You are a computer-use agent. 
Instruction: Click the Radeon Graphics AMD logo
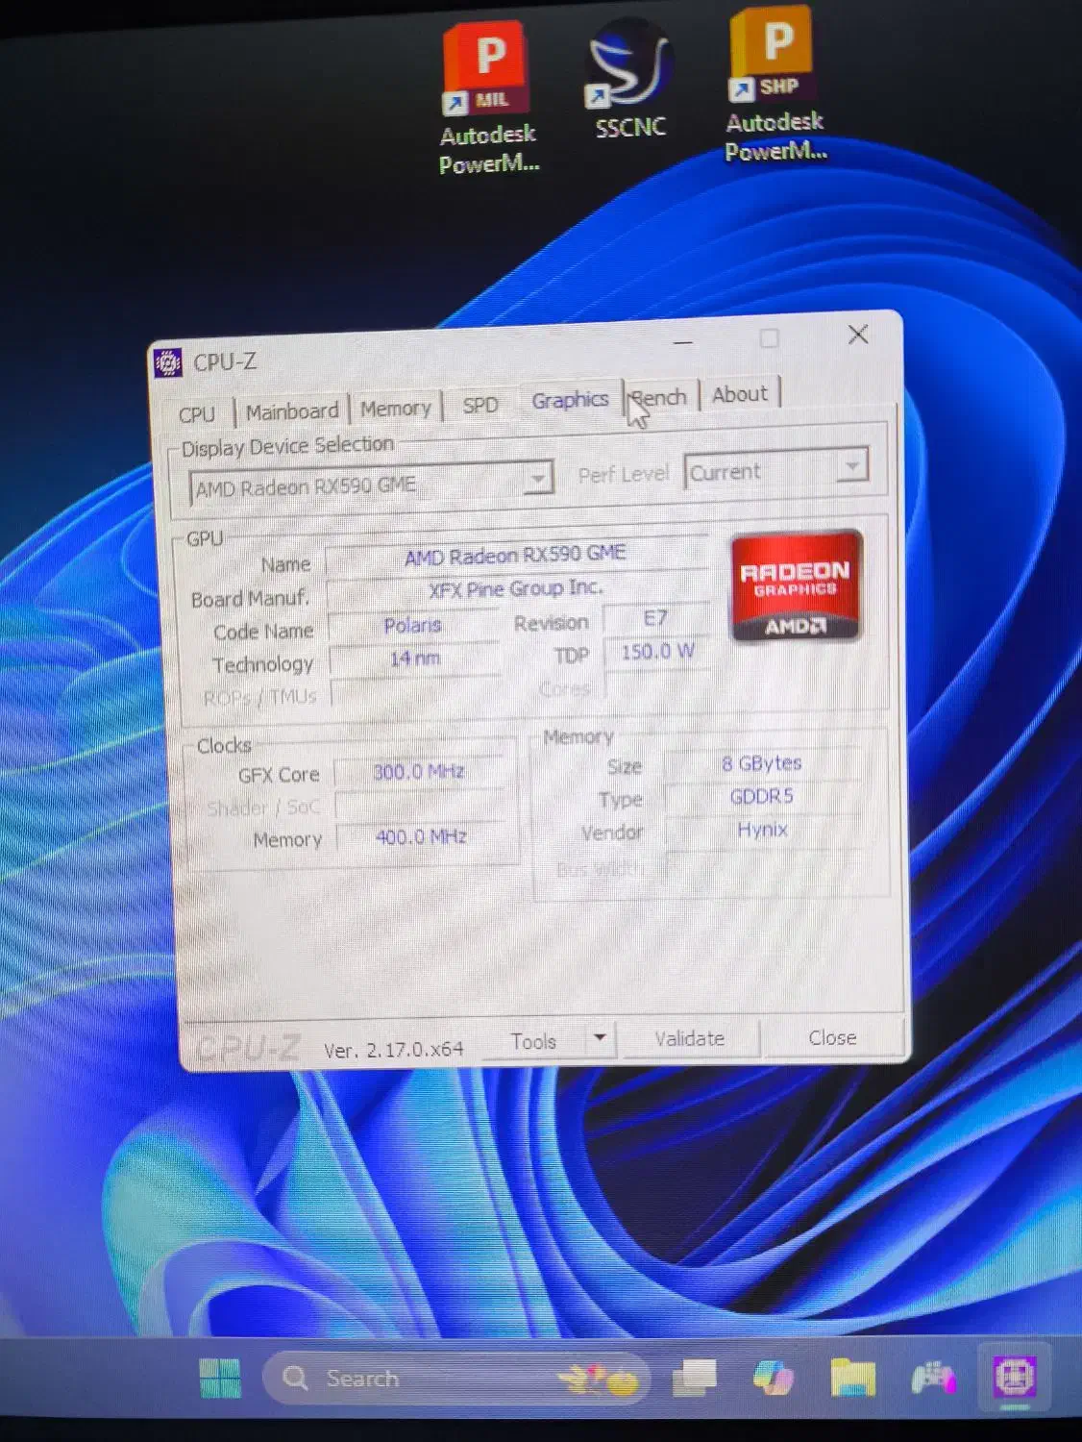pos(795,588)
